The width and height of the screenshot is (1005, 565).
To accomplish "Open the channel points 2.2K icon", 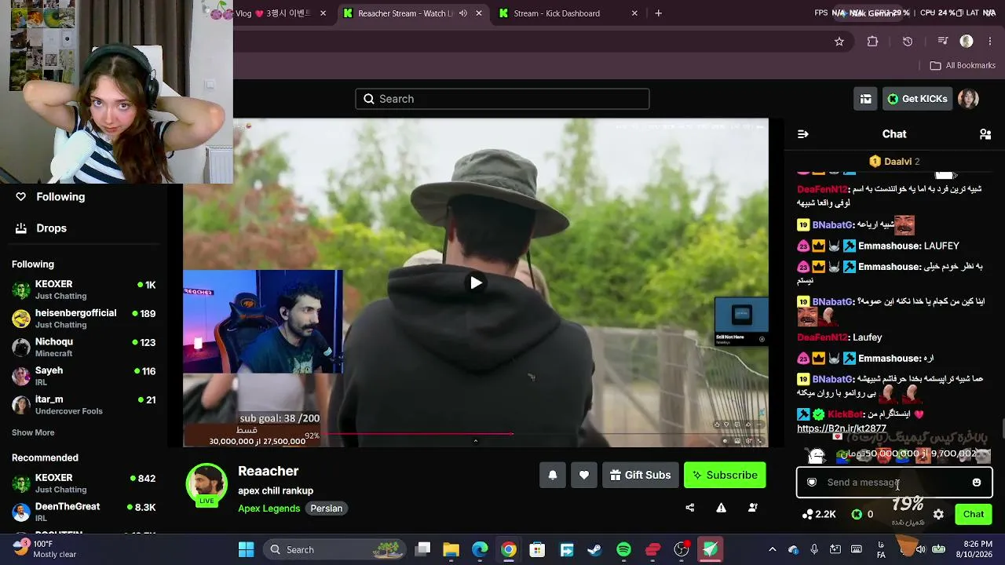I will coord(818,515).
